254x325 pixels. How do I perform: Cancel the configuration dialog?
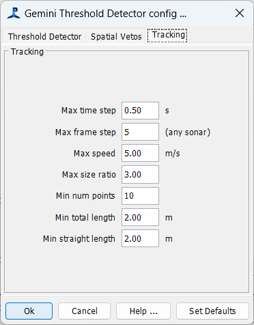[84, 311]
